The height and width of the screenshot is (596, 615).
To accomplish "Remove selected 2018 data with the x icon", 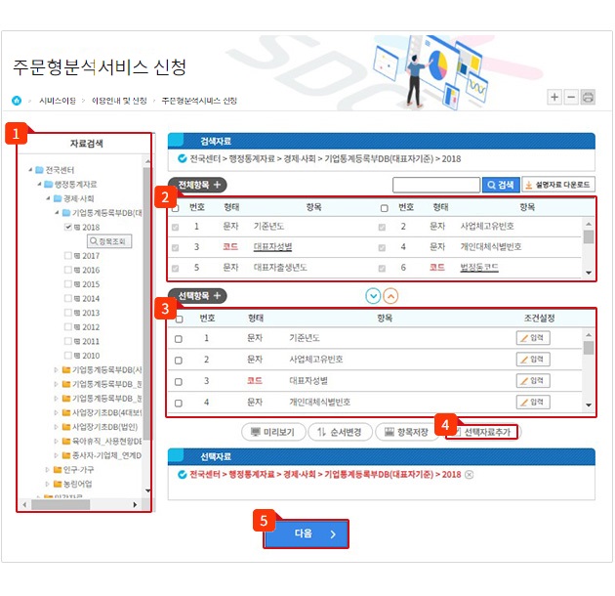I will pyautogui.click(x=469, y=475).
